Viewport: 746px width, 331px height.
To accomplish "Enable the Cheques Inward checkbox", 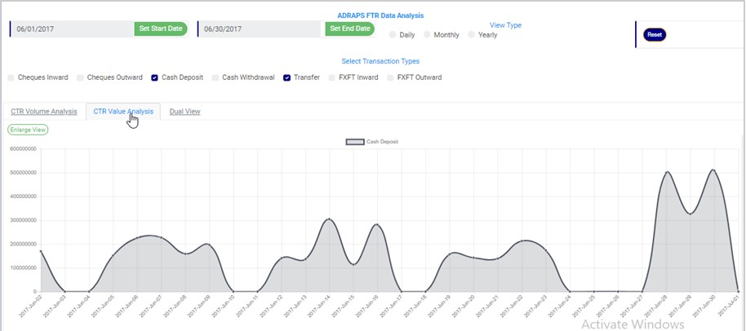I will [x=11, y=78].
